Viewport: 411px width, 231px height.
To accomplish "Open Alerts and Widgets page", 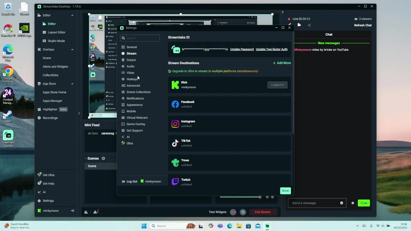I will pos(55,67).
